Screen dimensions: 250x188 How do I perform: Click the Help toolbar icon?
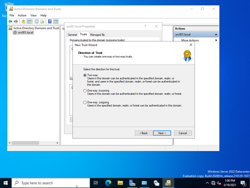[x=50, y=22]
